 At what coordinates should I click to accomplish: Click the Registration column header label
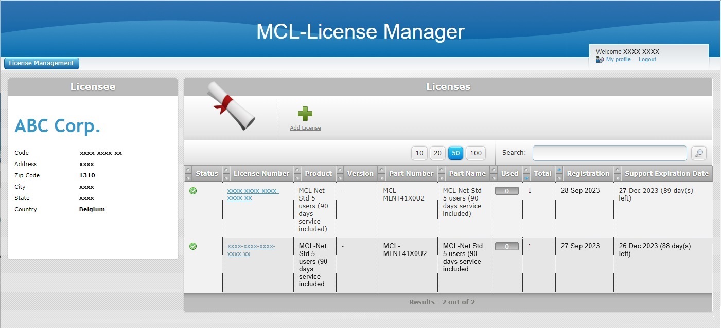tap(588, 174)
